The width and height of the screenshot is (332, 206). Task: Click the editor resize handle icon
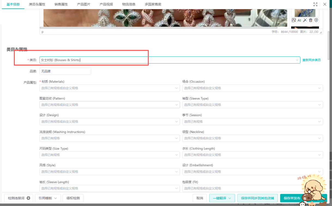click(x=321, y=32)
